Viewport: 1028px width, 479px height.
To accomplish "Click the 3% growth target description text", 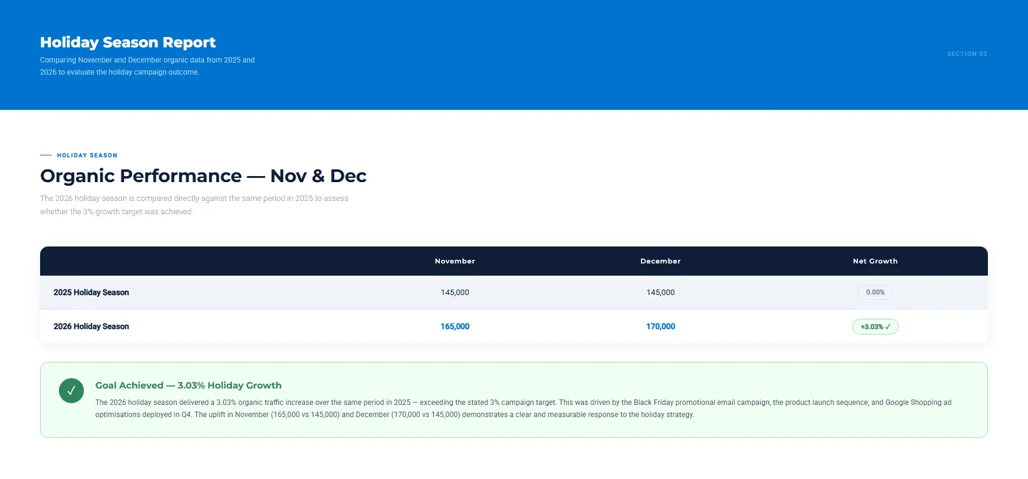I will point(194,205).
